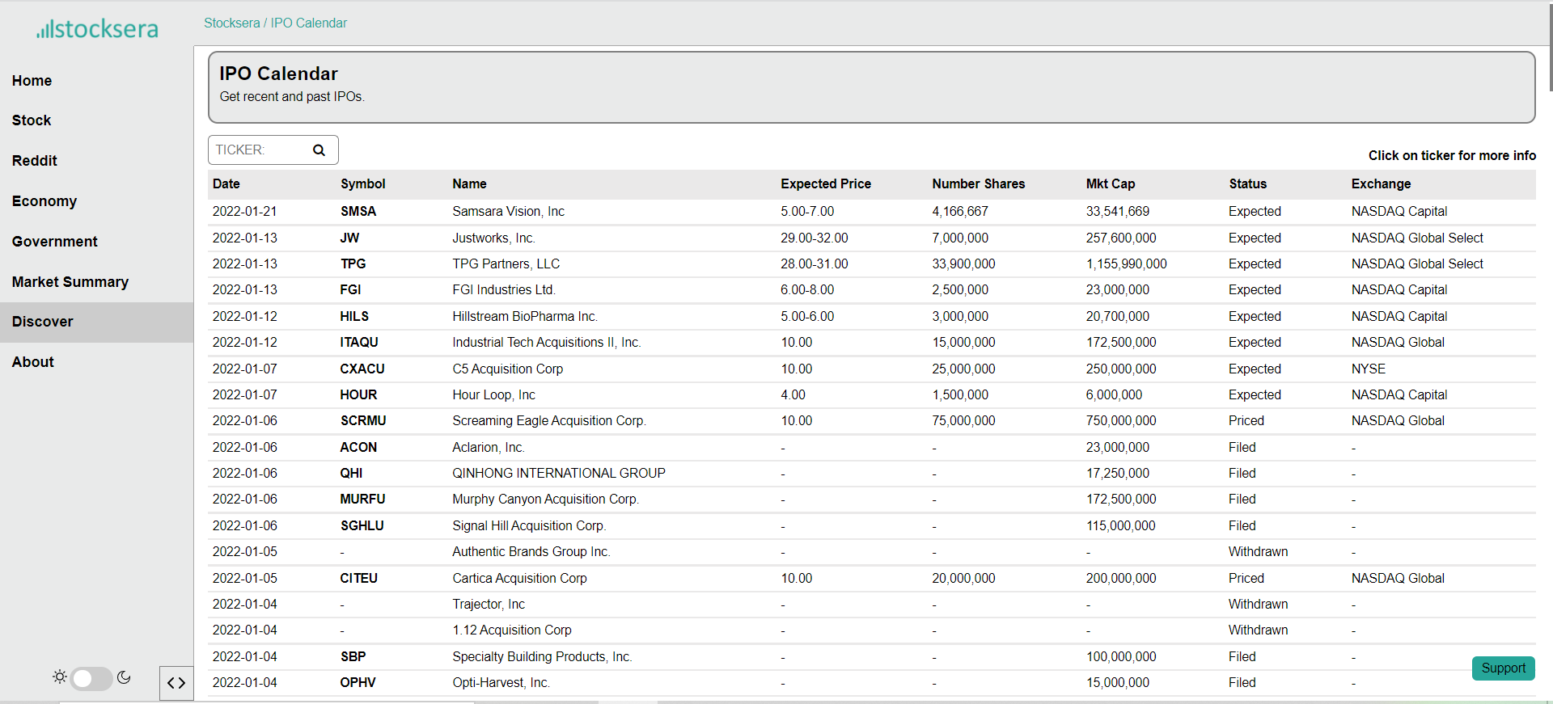Open the MURFU ticker
This screenshot has width=1553, height=704.
[362, 500]
